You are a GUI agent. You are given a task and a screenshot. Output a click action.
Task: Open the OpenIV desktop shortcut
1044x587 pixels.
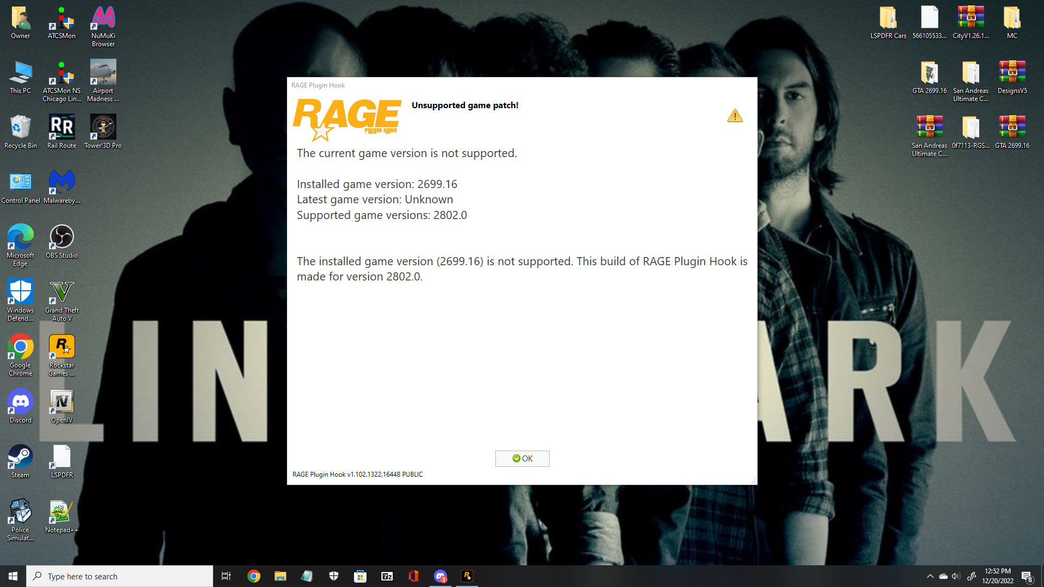click(x=61, y=403)
